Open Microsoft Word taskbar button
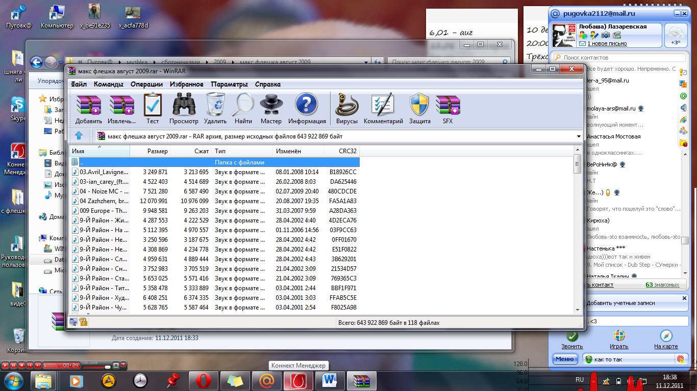This screenshot has height=391, width=697. [330, 380]
